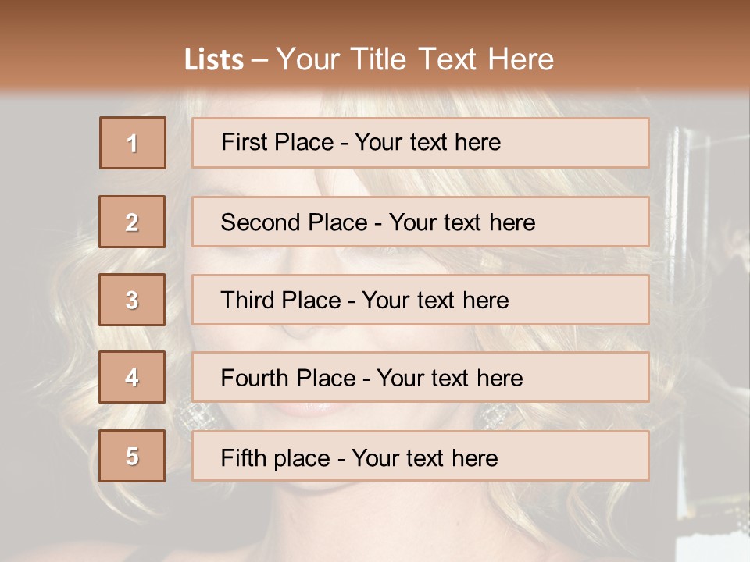Select the Your Title Text Here heading

415,59
